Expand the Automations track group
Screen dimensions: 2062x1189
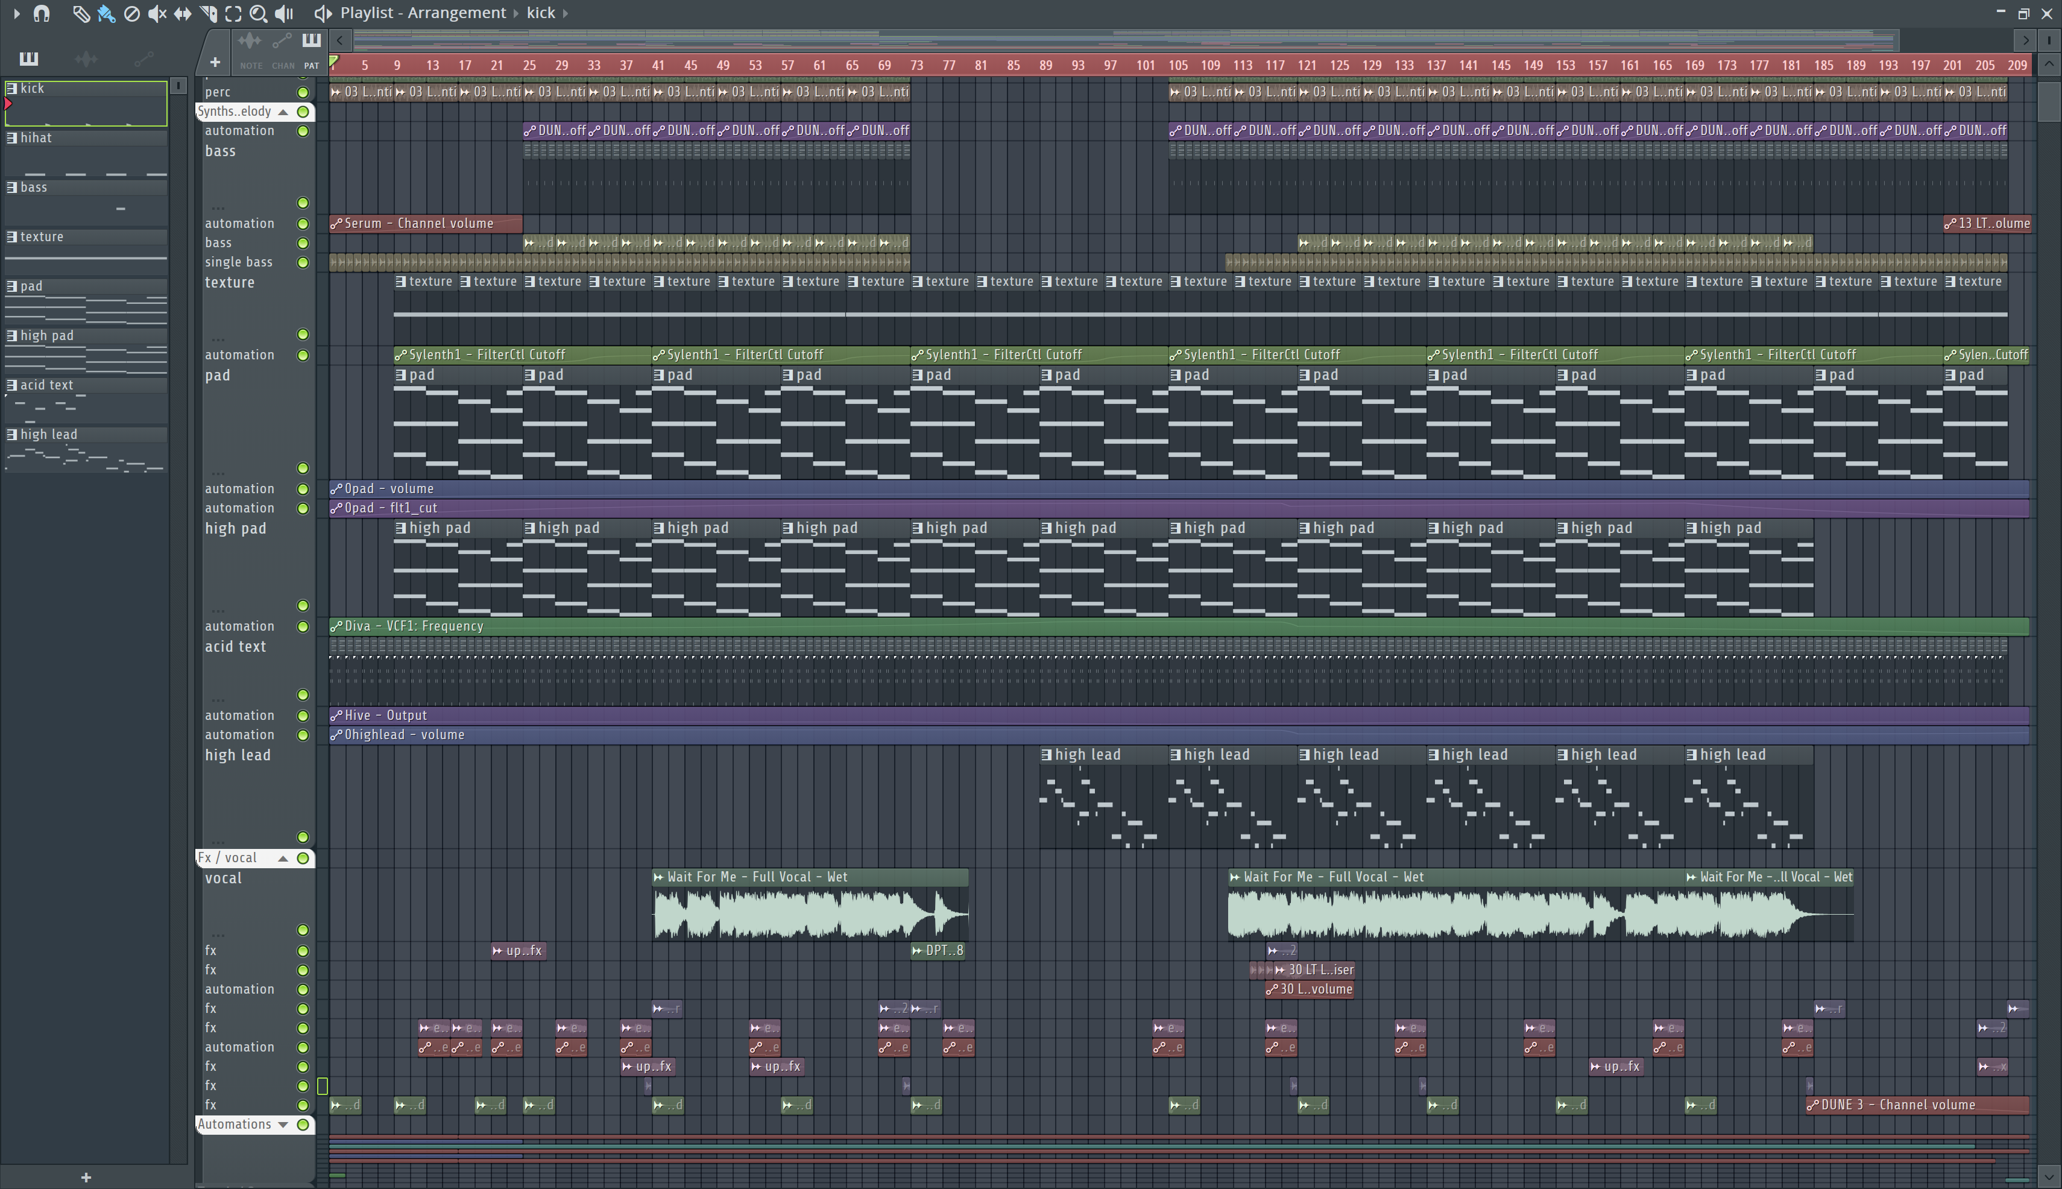click(283, 1124)
